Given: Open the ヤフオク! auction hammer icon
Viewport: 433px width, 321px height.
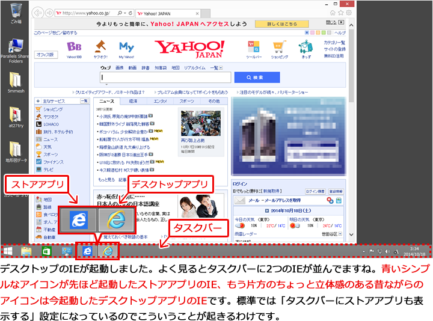Looking at the screenshot, I should tap(100, 46).
